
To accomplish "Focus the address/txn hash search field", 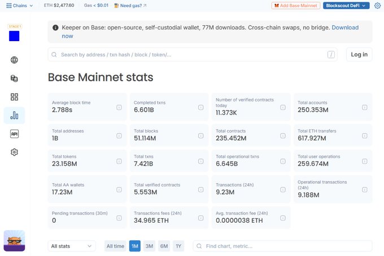I will point(193,55).
